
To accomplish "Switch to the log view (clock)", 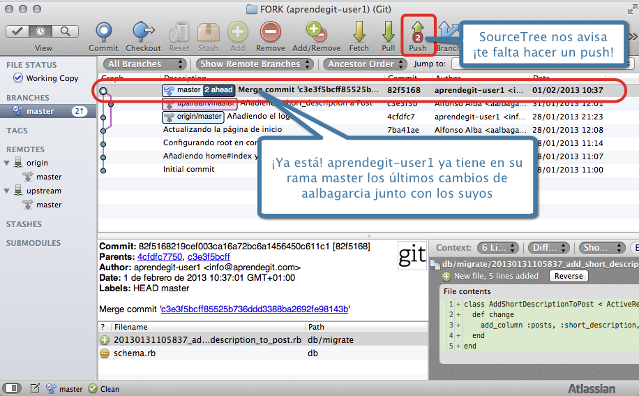I will 41,31.
